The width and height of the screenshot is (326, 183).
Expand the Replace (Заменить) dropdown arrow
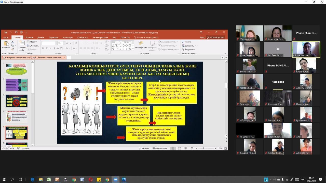(x=196, y=46)
